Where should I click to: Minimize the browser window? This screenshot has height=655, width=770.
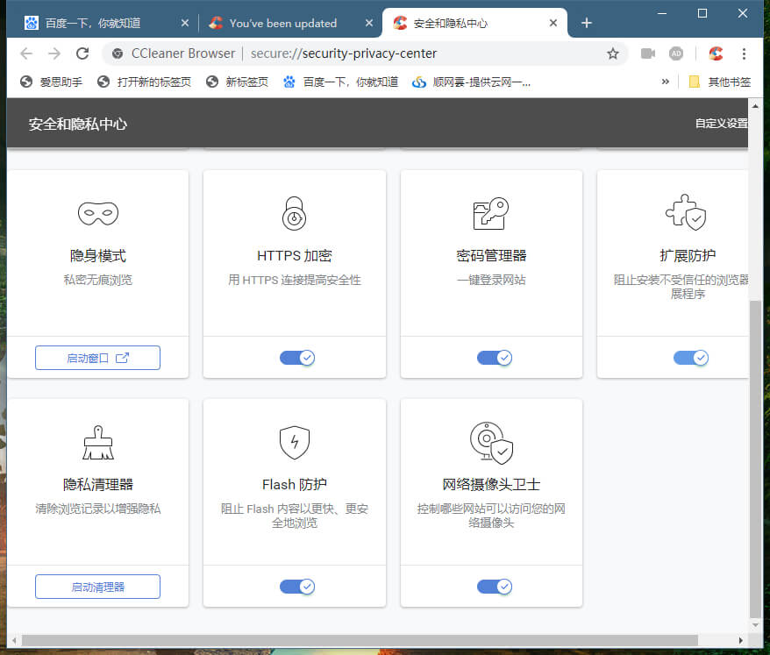[662, 14]
